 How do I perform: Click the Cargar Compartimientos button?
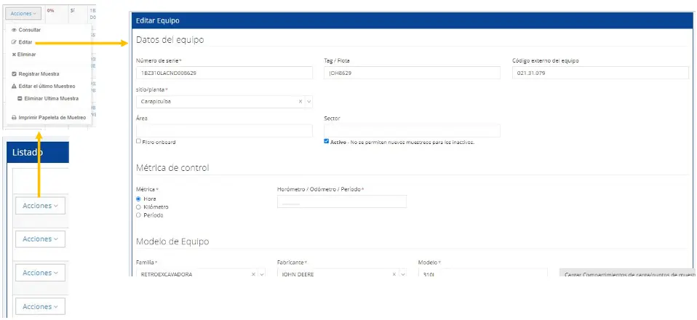pos(628,273)
